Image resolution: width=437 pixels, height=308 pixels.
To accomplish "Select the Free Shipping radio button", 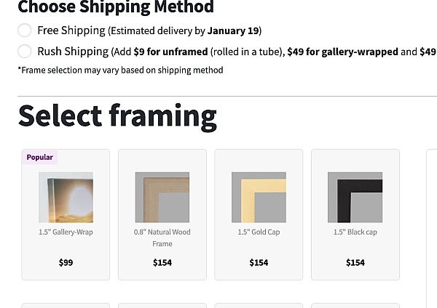I will click(25, 31).
